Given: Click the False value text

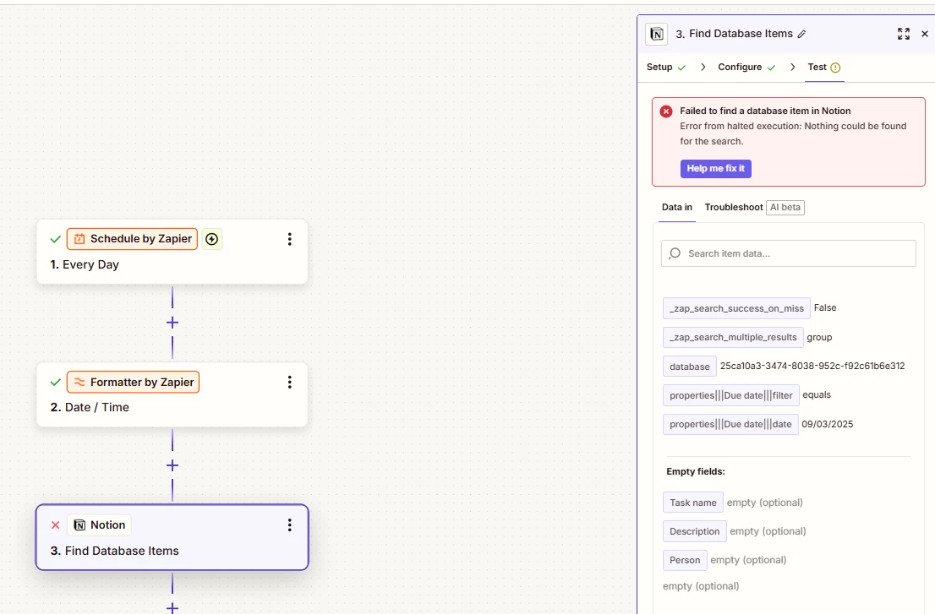Looking at the screenshot, I should coord(825,308).
